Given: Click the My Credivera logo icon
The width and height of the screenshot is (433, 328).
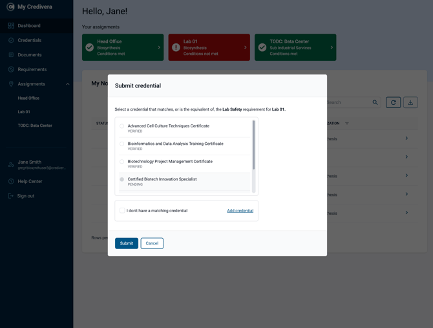Looking at the screenshot, I should coord(10,7).
